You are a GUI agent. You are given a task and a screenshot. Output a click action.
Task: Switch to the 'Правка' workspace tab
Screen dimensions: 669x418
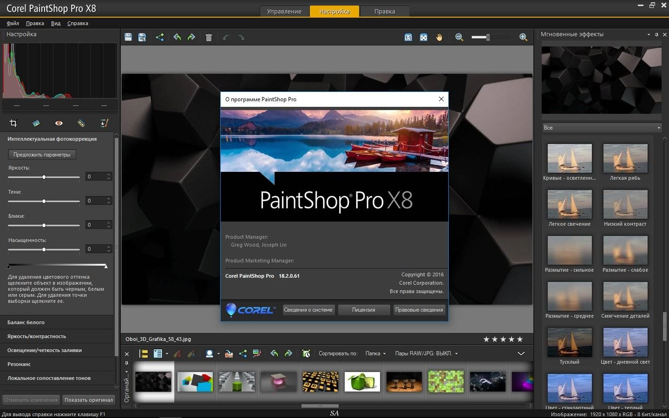(385, 11)
